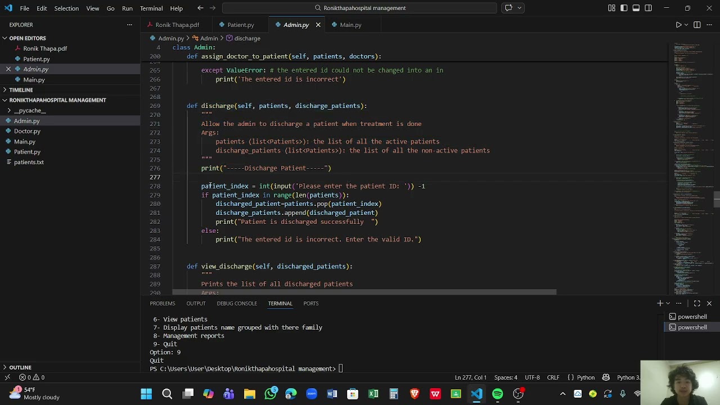Image resolution: width=720 pixels, height=405 pixels.
Task: Toggle the secondary side bar visibility
Action: pyautogui.click(x=649, y=8)
